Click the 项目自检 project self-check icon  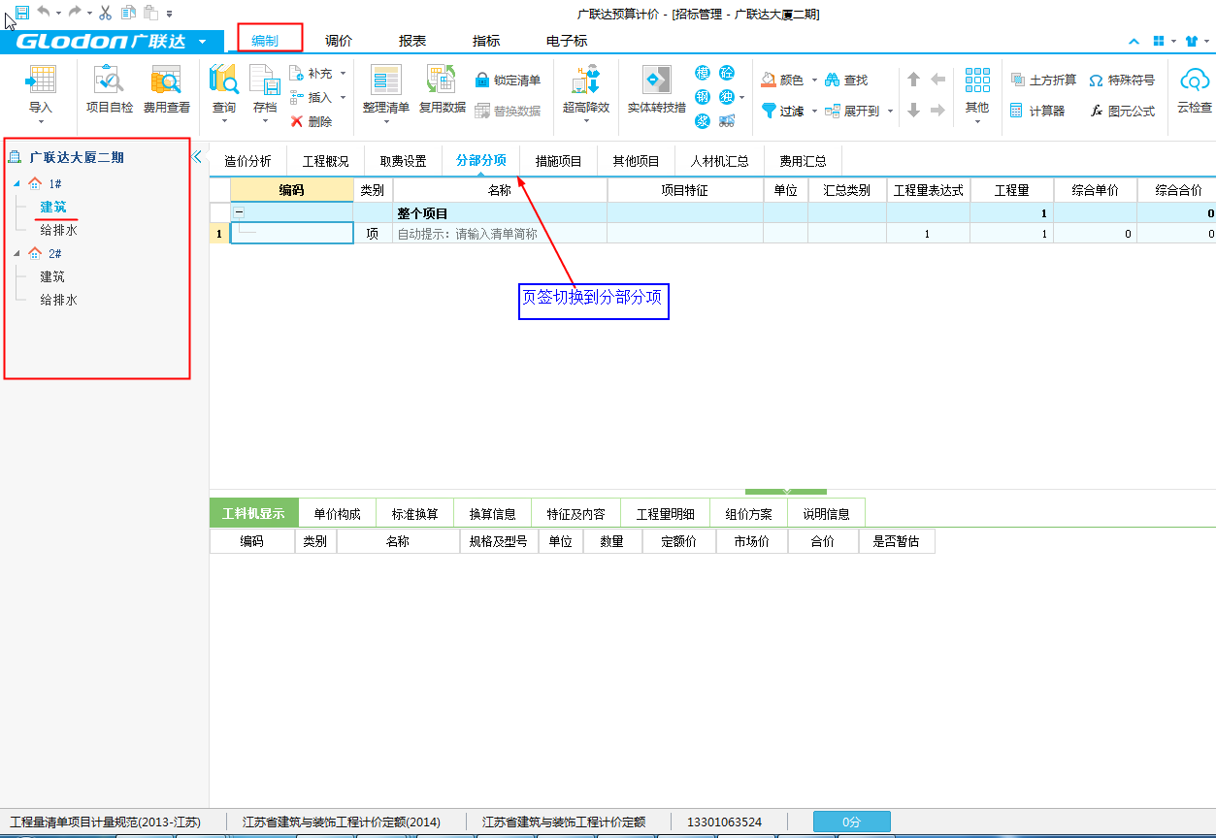110,81
